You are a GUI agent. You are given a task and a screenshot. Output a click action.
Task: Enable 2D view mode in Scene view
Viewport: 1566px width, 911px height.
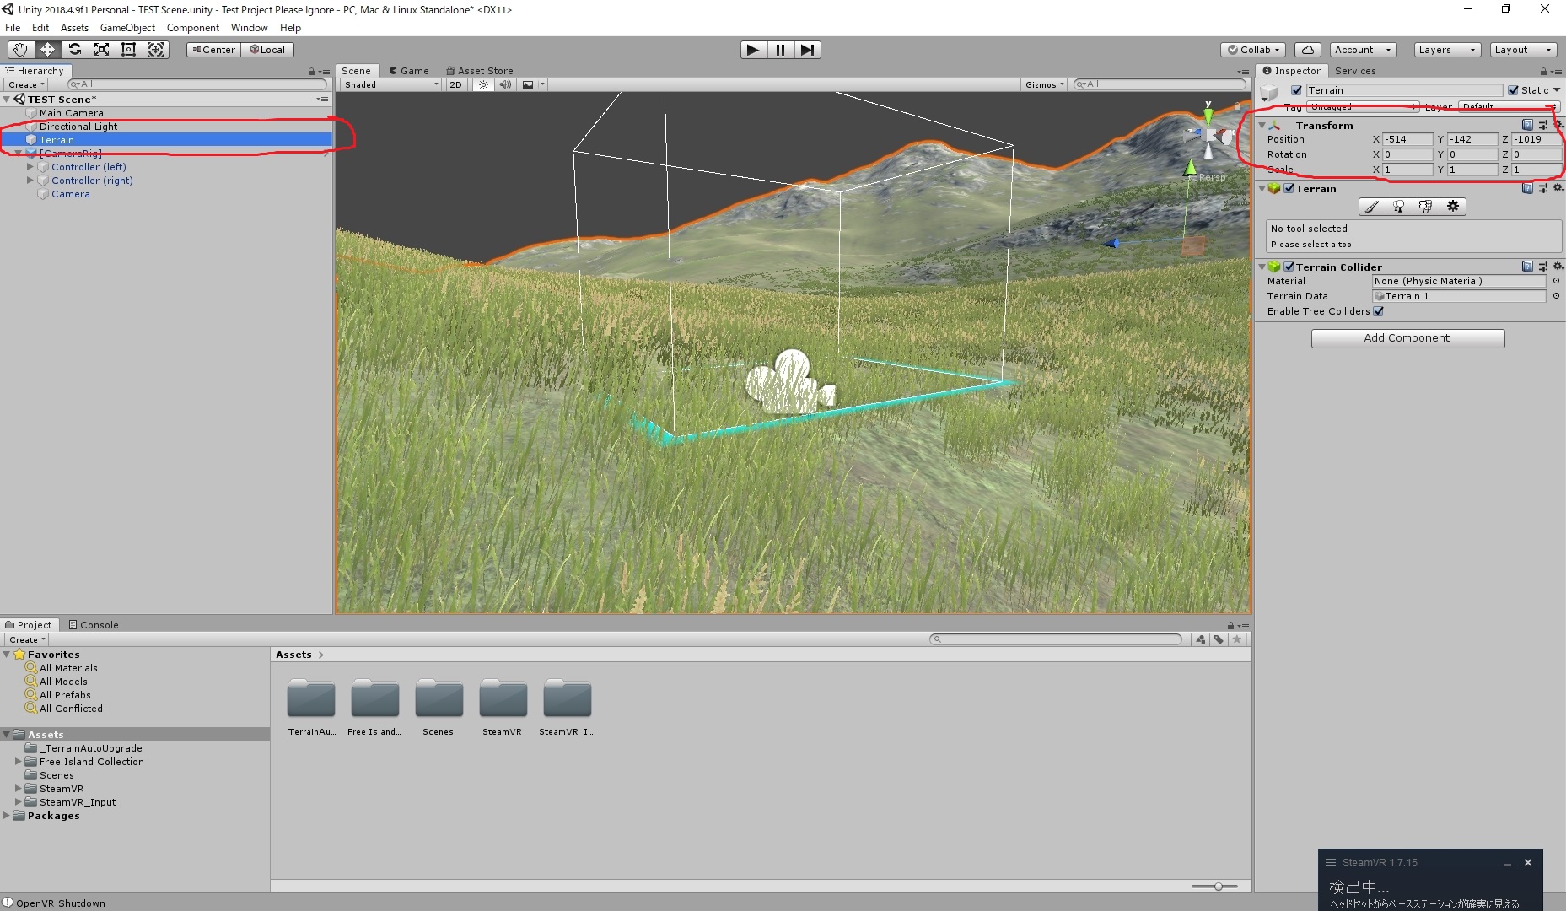tap(455, 84)
